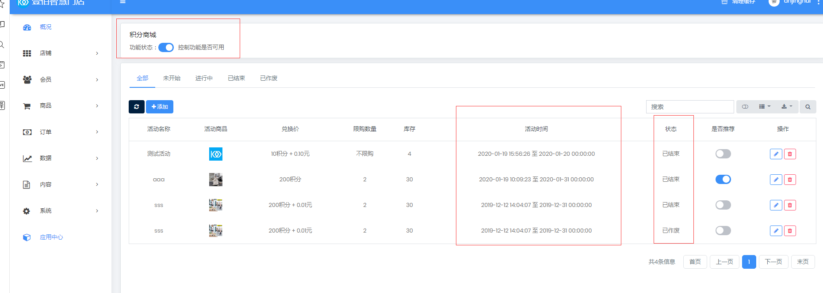Viewport: 823px width, 293px height.
Task: Click the 概况 dashboard icon in sidebar
Action: click(x=27, y=27)
